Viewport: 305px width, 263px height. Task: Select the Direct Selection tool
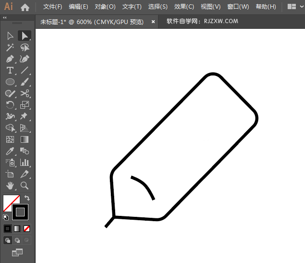(25, 36)
